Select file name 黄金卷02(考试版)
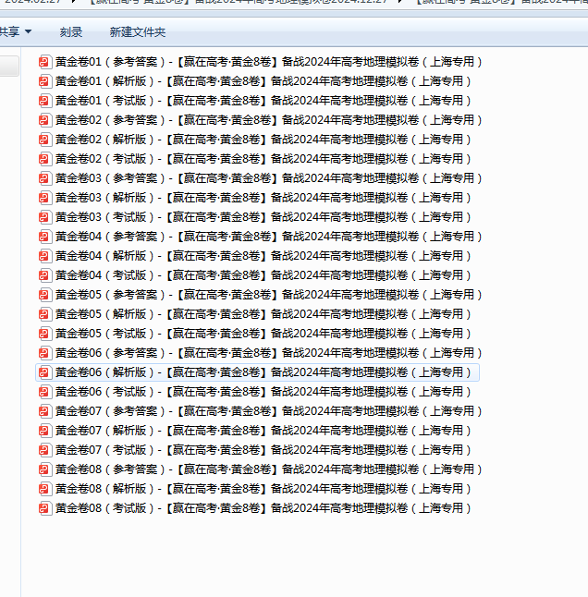 pyautogui.click(x=263, y=159)
